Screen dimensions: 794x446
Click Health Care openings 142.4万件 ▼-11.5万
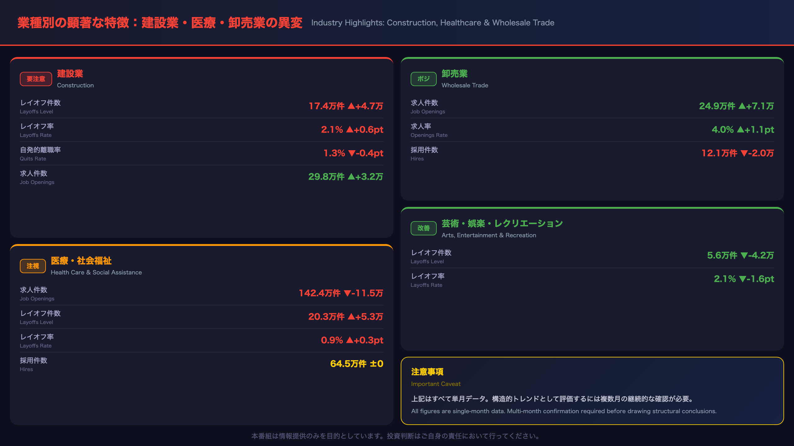coord(341,293)
